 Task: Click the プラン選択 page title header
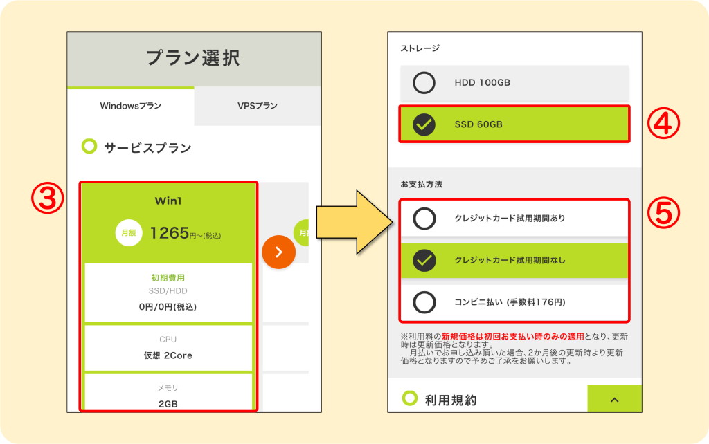pyautogui.click(x=195, y=59)
